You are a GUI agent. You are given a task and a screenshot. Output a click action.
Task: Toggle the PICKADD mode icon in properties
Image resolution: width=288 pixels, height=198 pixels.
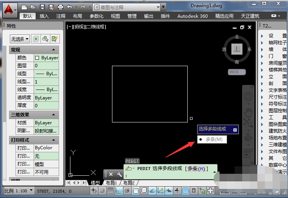pos(36,39)
